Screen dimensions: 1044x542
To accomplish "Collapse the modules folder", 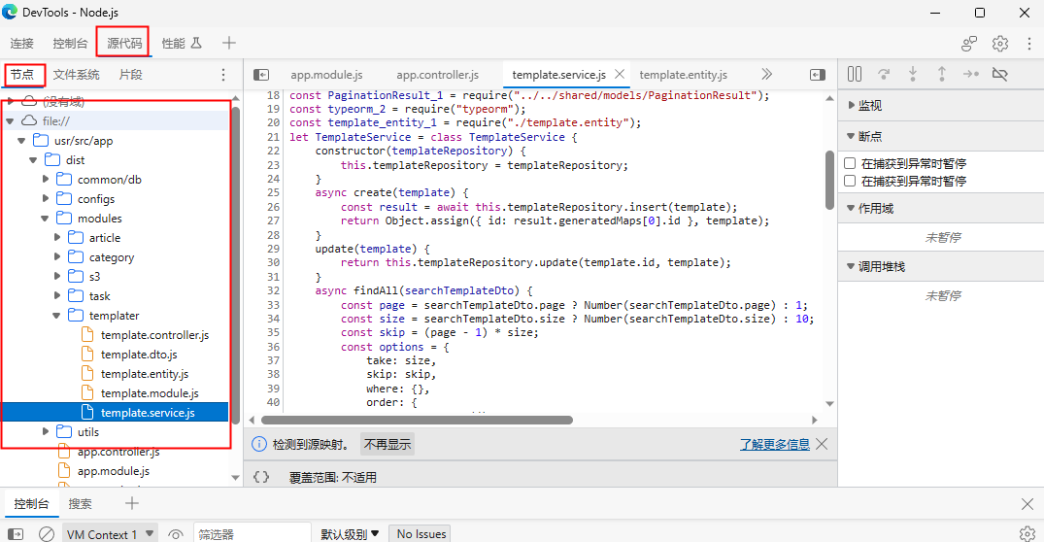I will tap(45, 219).
